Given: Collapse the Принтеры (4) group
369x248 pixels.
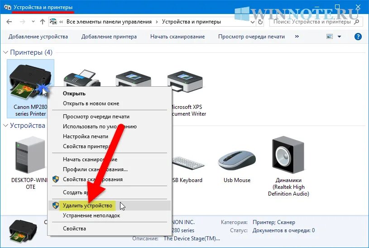Looking at the screenshot, I should (5, 52).
